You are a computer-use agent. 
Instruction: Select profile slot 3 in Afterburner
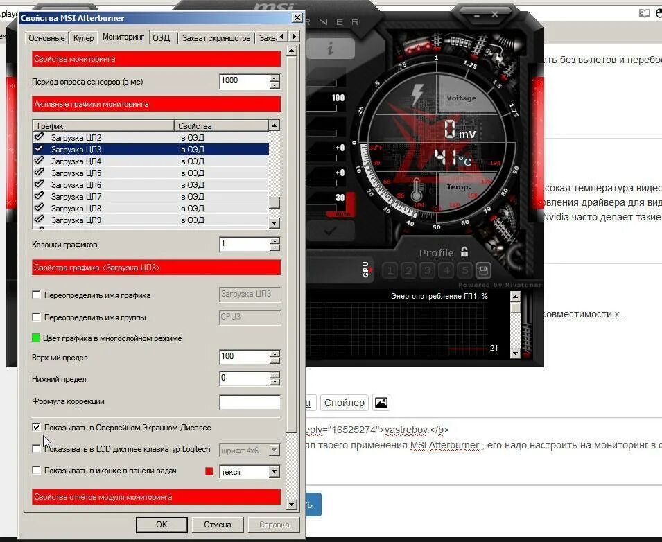coord(427,270)
